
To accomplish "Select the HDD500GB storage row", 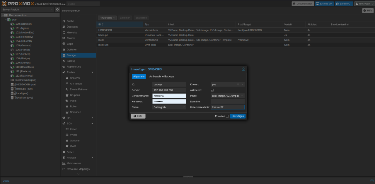I will point(235,30).
